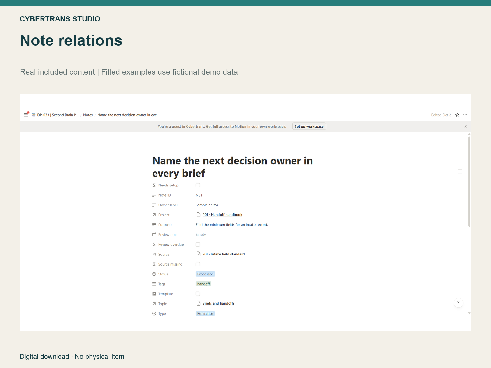This screenshot has height=368, width=491.
Task: Open the handoff tag selector
Action: (203, 284)
